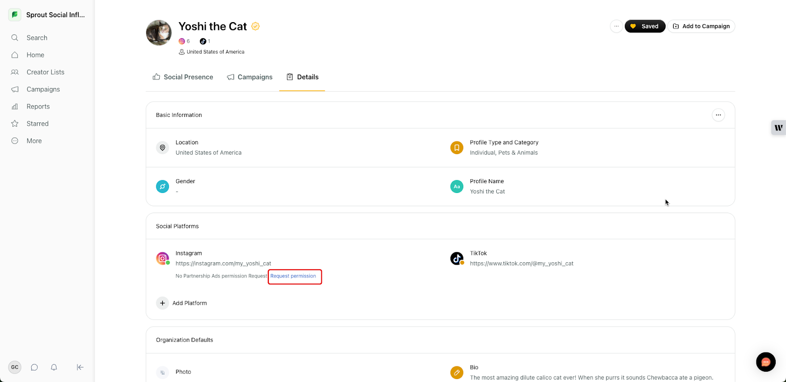Click the Profile Name Aa icon
786x382 pixels.
[457, 187]
